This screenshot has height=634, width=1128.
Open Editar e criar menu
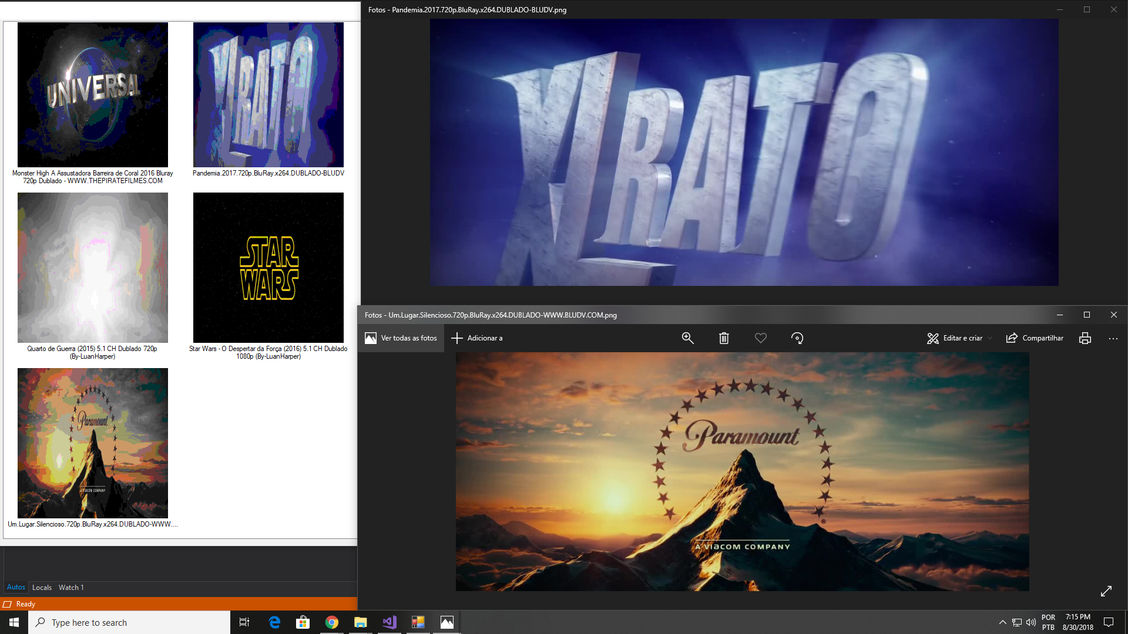coord(960,338)
